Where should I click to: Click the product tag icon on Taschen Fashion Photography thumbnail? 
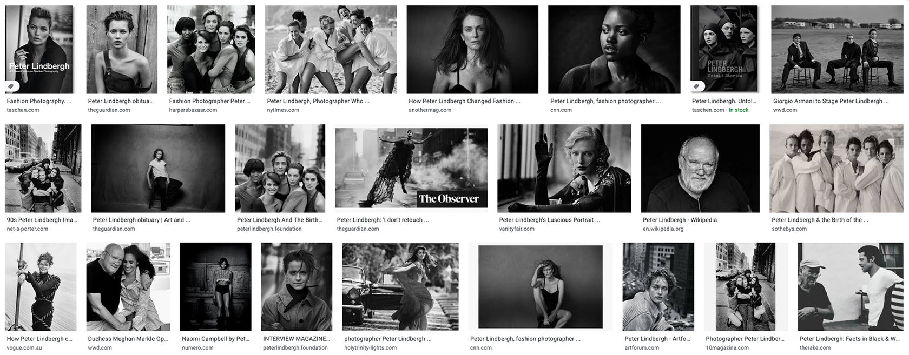click(x=11, y=86)
